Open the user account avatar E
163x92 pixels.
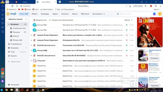click(160, 14)
